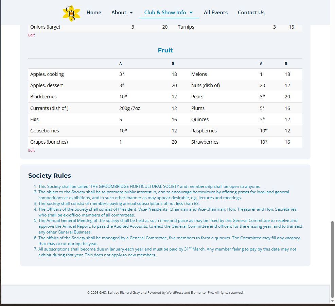Click the Strawberries table cell
The width and height of the screenshot is (335, 306).
(205, 142)
